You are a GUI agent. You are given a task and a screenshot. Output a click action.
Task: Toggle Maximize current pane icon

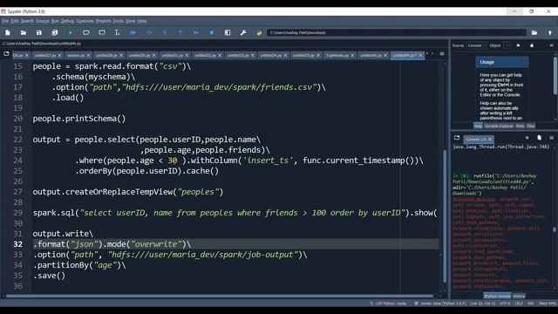[x=228, y=32]
